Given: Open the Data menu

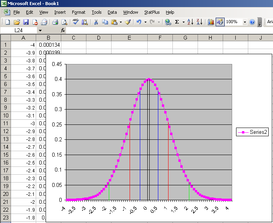Looking at the screenshot, I should (112, 12).
